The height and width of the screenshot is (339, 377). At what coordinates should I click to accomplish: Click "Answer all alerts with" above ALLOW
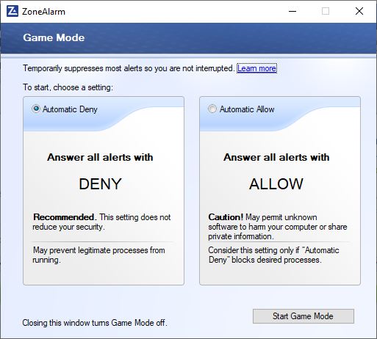tap(276, 157)
